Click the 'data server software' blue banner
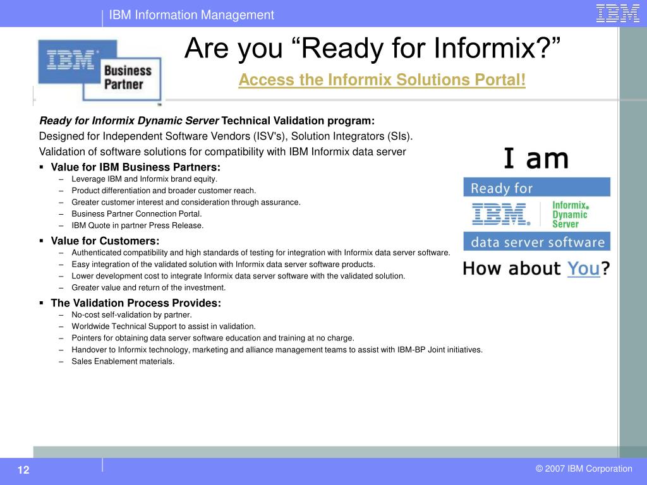This screenshot has height=485, width=647. [536, 242]
